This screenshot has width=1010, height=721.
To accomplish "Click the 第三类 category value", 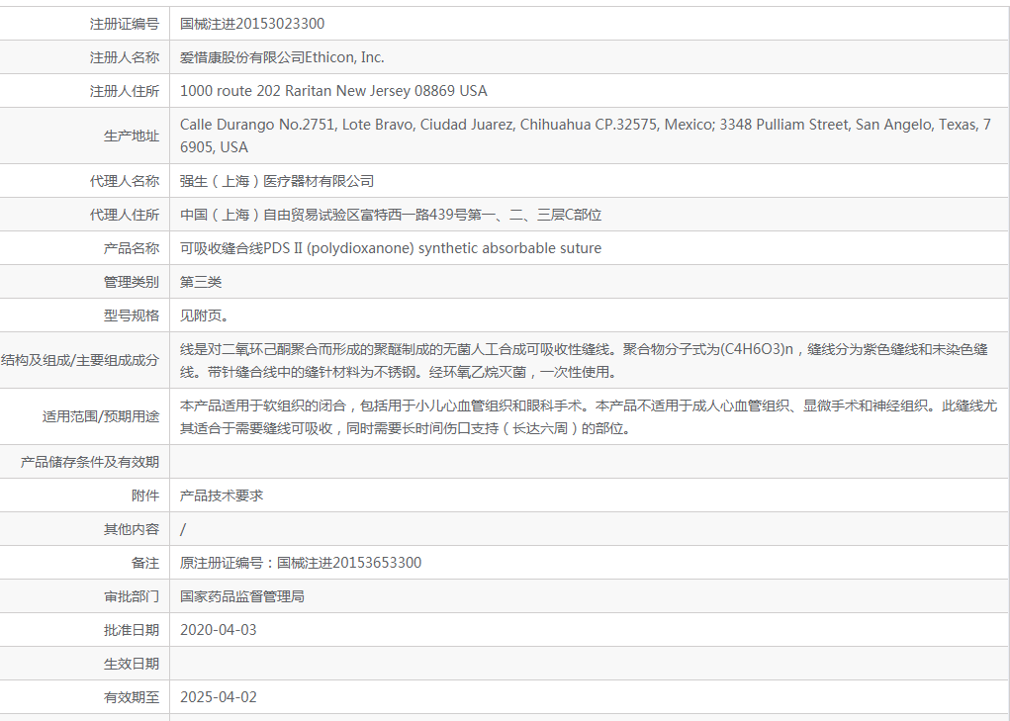I will [x=201, y=281].
